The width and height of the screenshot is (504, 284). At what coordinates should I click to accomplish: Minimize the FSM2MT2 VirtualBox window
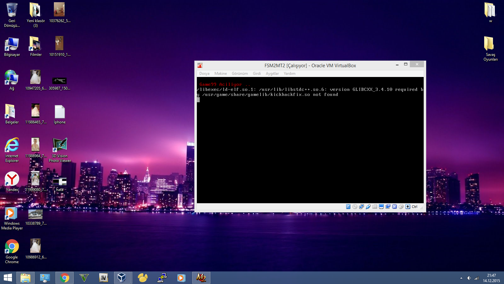pyautogui.click(x=397, y=64)
